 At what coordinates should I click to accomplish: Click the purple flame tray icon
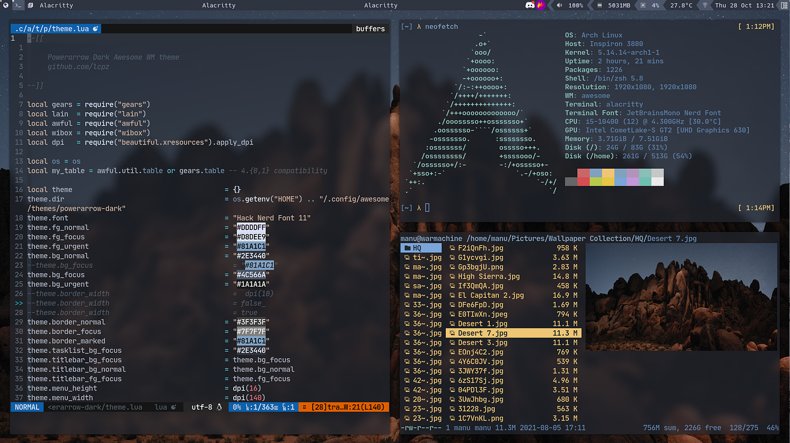click(540, 5)
